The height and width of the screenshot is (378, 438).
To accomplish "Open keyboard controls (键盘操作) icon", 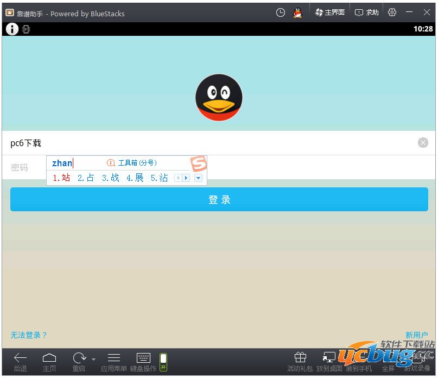I will [143, 357].
